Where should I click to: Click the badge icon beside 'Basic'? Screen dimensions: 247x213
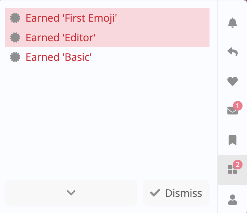point(15,57)
